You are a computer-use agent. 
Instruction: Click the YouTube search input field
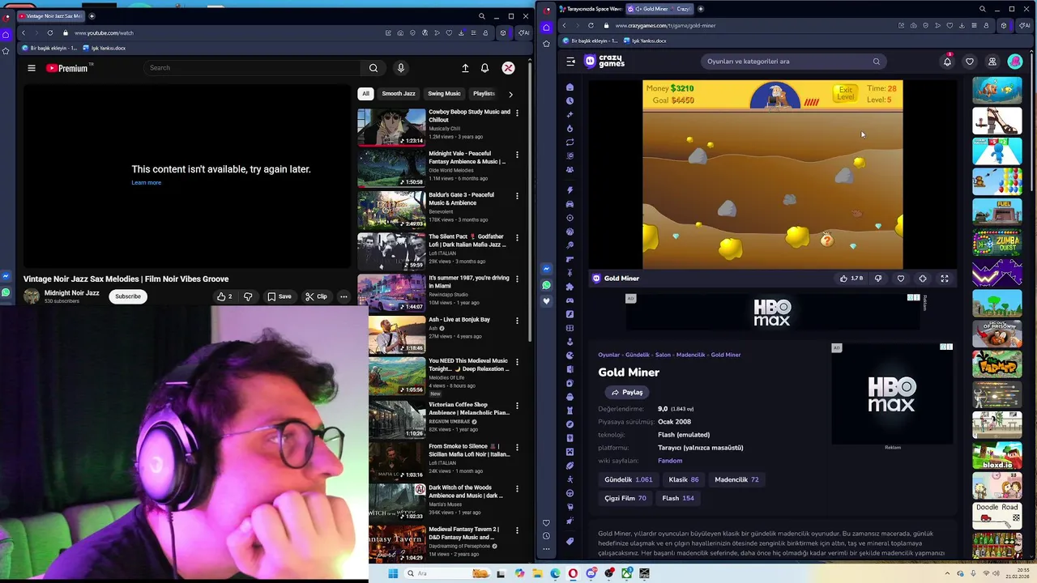click(251, 68)
